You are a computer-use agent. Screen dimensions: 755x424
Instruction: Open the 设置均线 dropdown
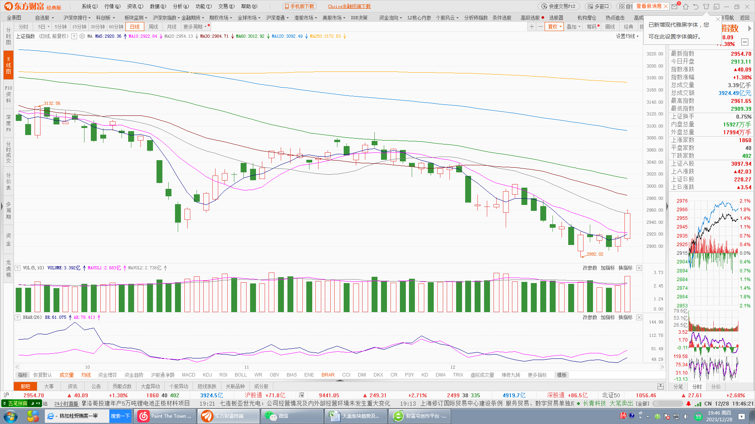coord(627,36)
